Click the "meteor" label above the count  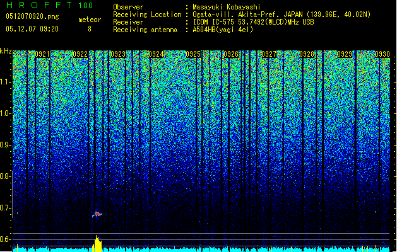(90, 20)
